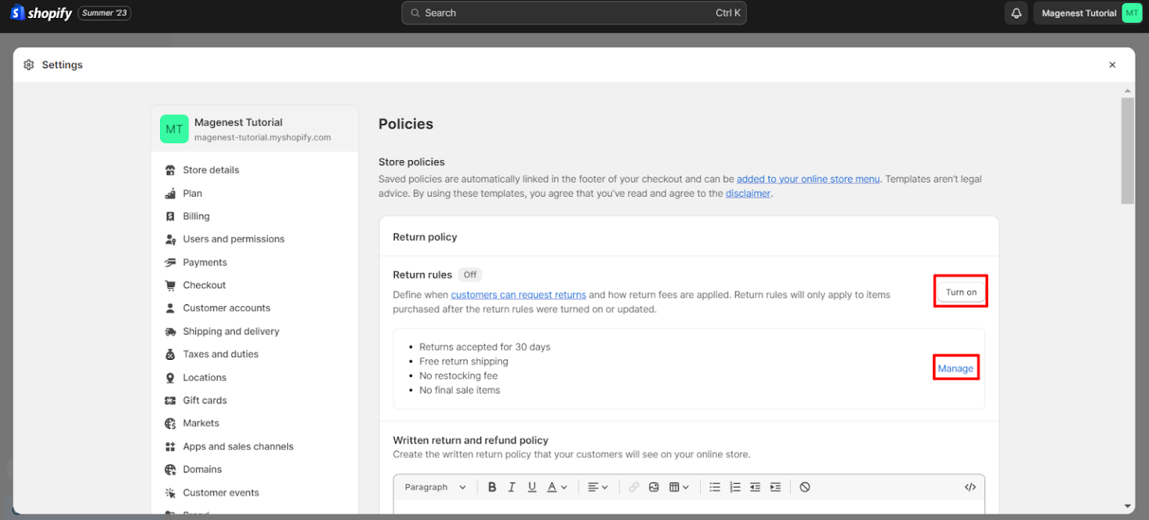Screen dimensions: 1149x520
Task: Click the Shopify admin search bar
Action: [x=574, y=13]
